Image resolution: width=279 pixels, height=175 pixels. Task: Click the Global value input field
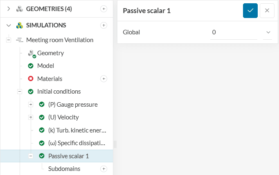click(234, 32)
